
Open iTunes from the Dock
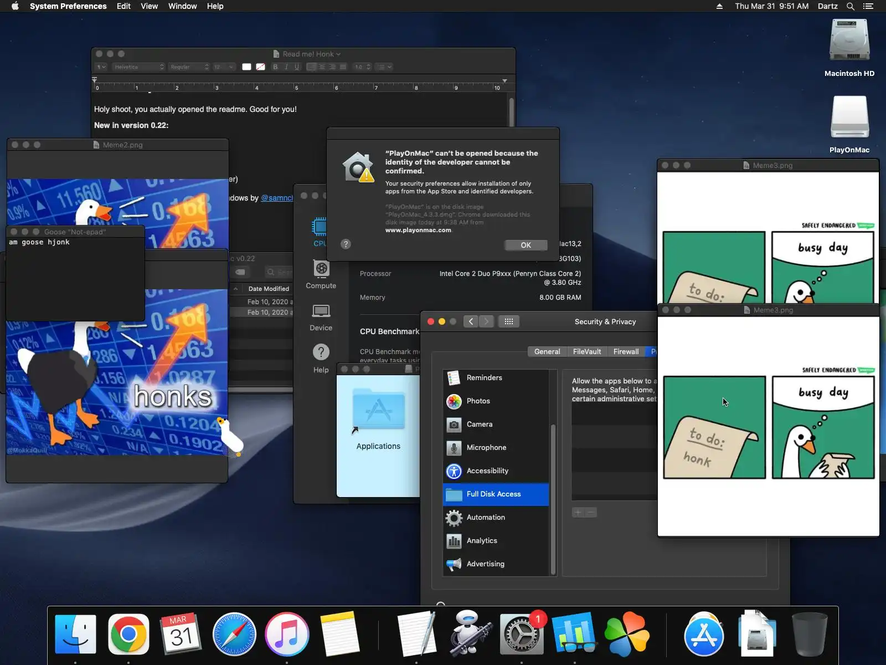tap(286, 634)
